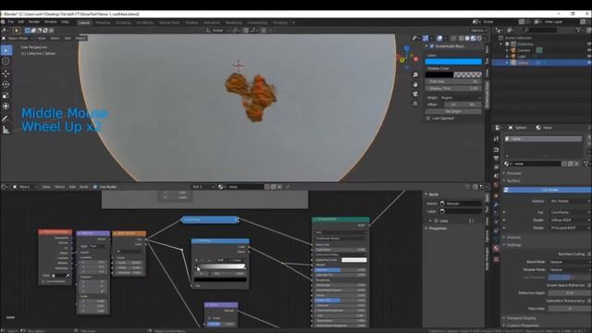
Task: Click the Blender logo menu icon
Action: pos(3,22)
